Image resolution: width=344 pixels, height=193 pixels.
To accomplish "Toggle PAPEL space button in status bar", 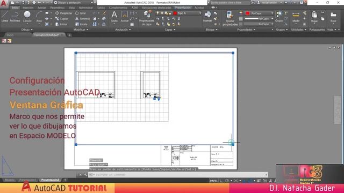I will (x=213, y=181).
